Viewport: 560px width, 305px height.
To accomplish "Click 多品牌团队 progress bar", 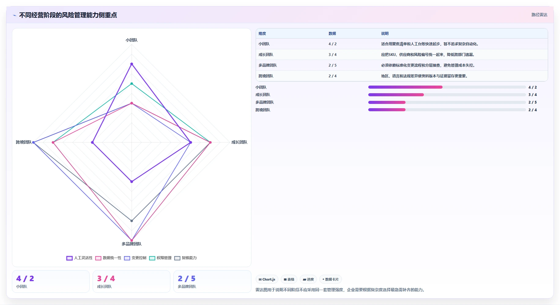I will click(x=447, y=102).
